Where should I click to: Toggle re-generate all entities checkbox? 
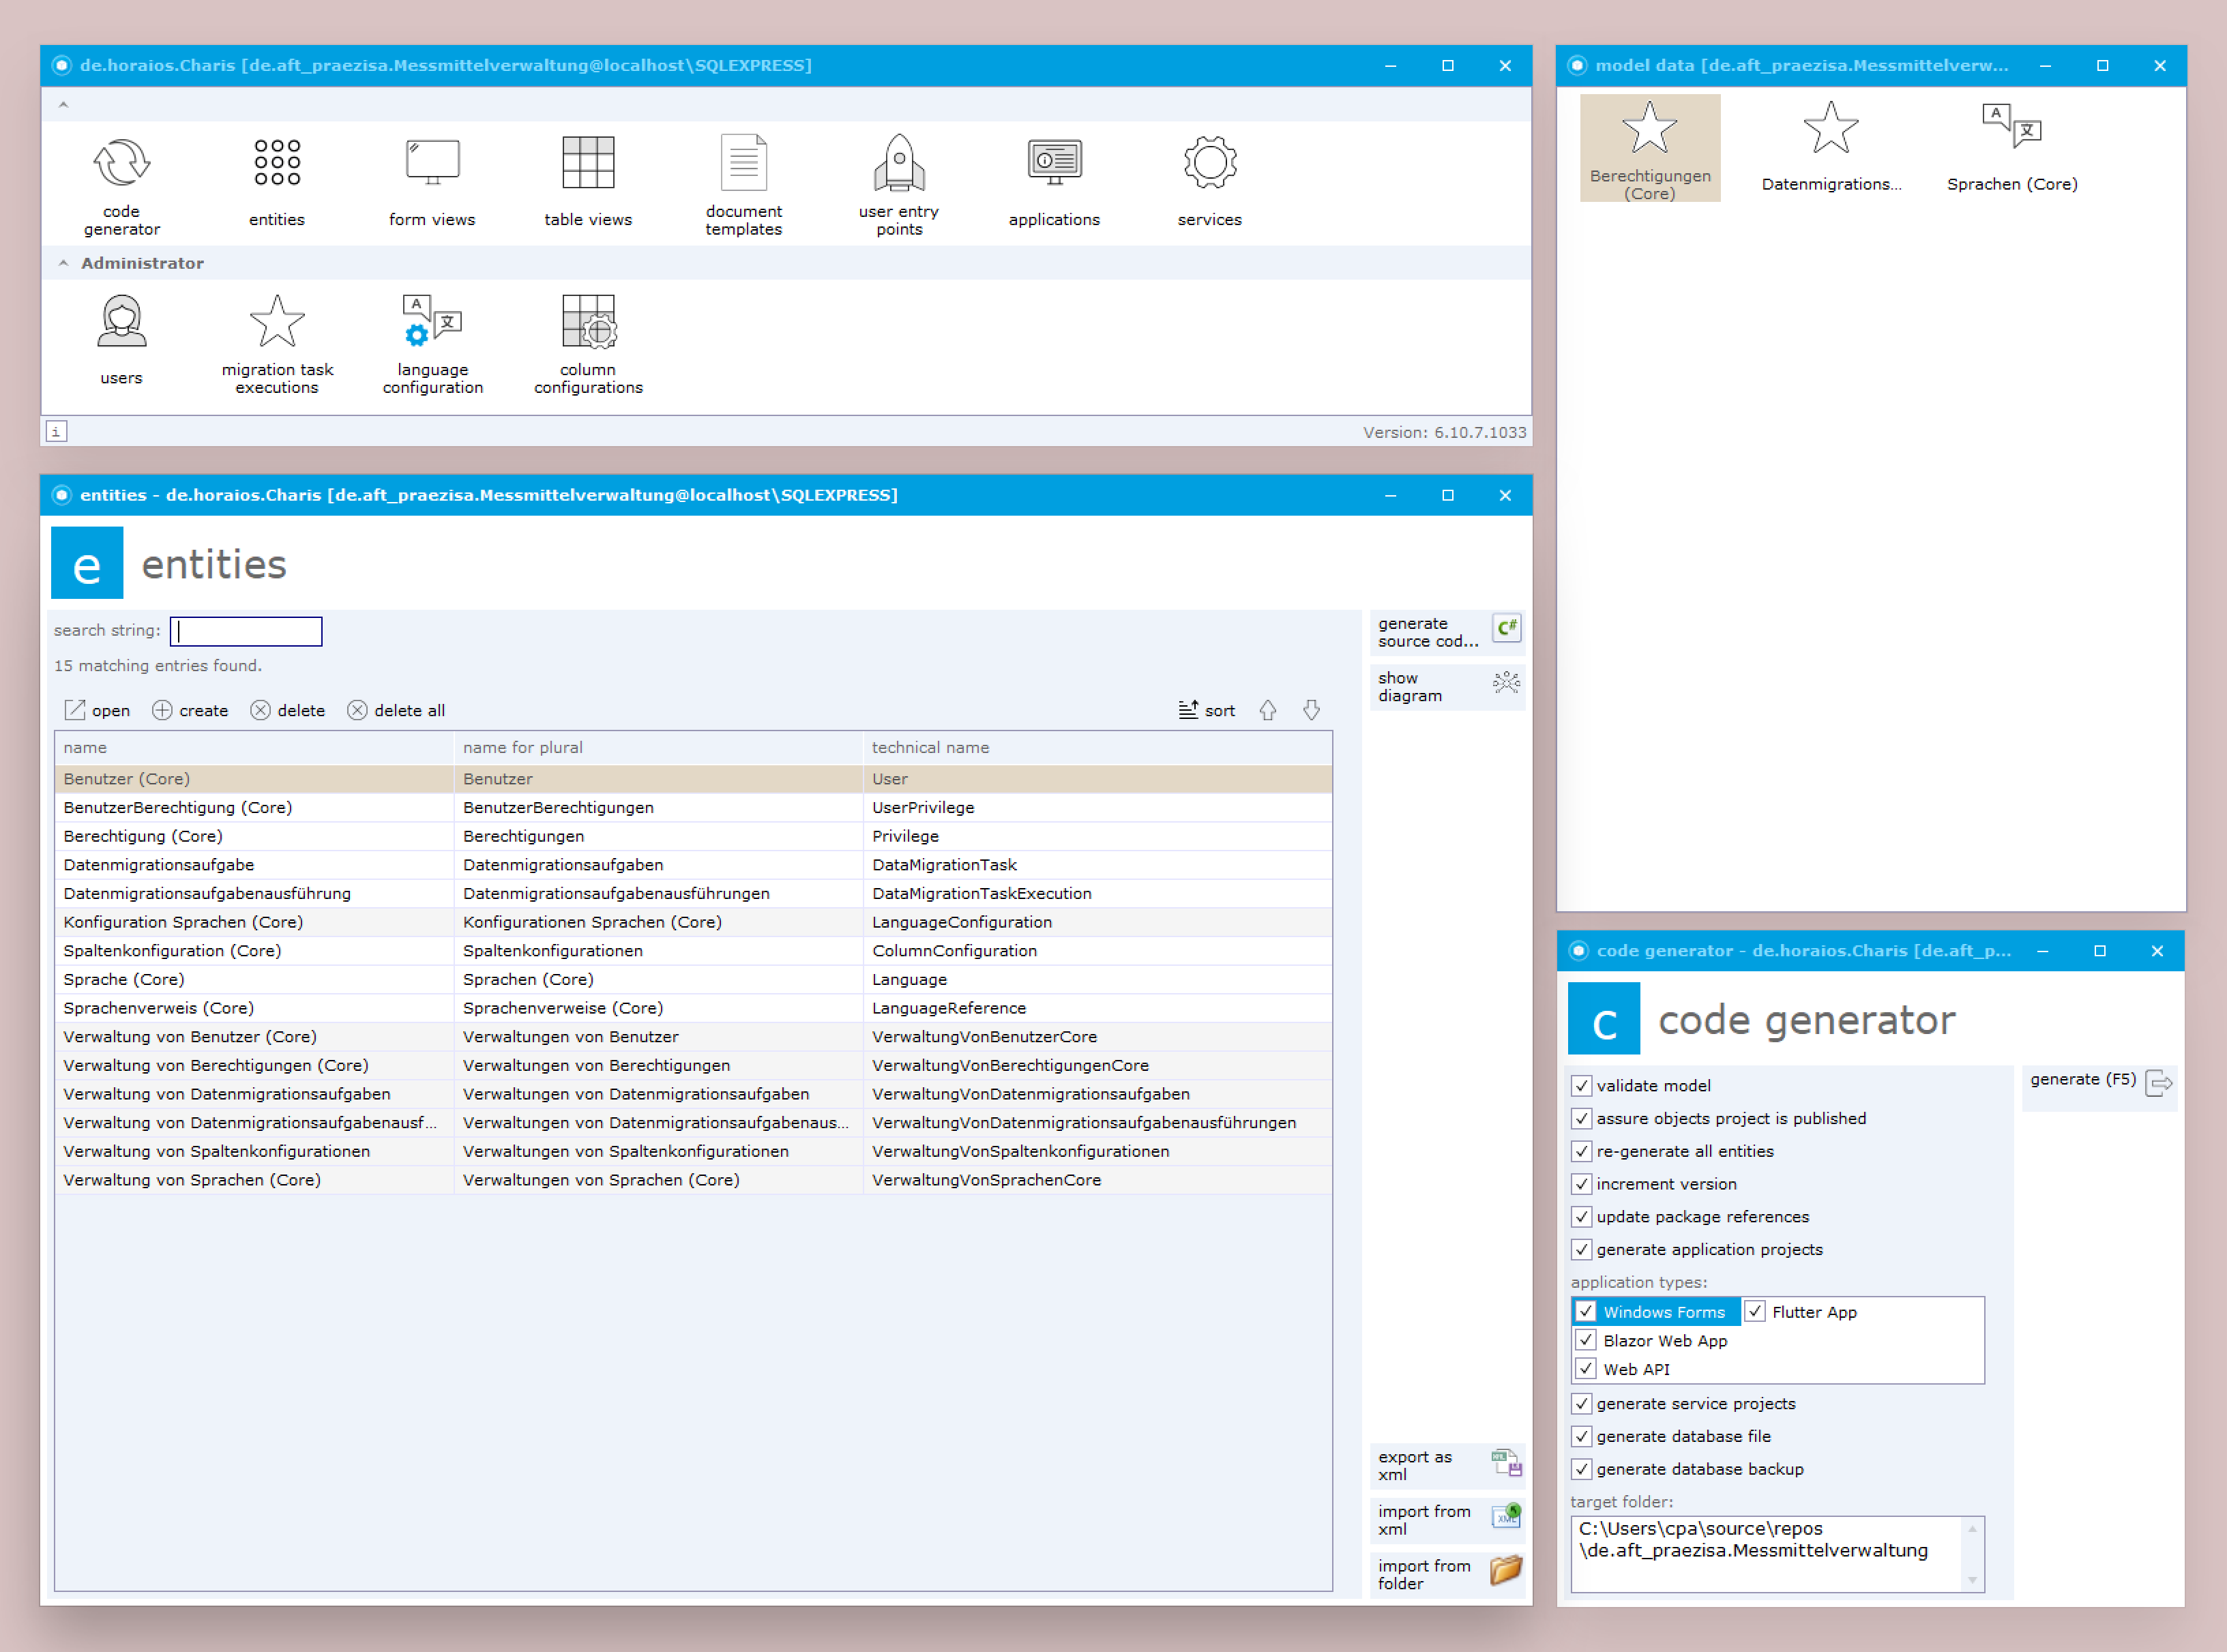(1582, 1151)
